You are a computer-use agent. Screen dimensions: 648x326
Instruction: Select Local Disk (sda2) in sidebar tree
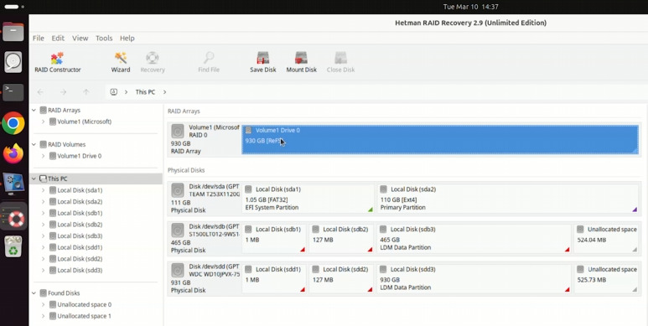80,202
